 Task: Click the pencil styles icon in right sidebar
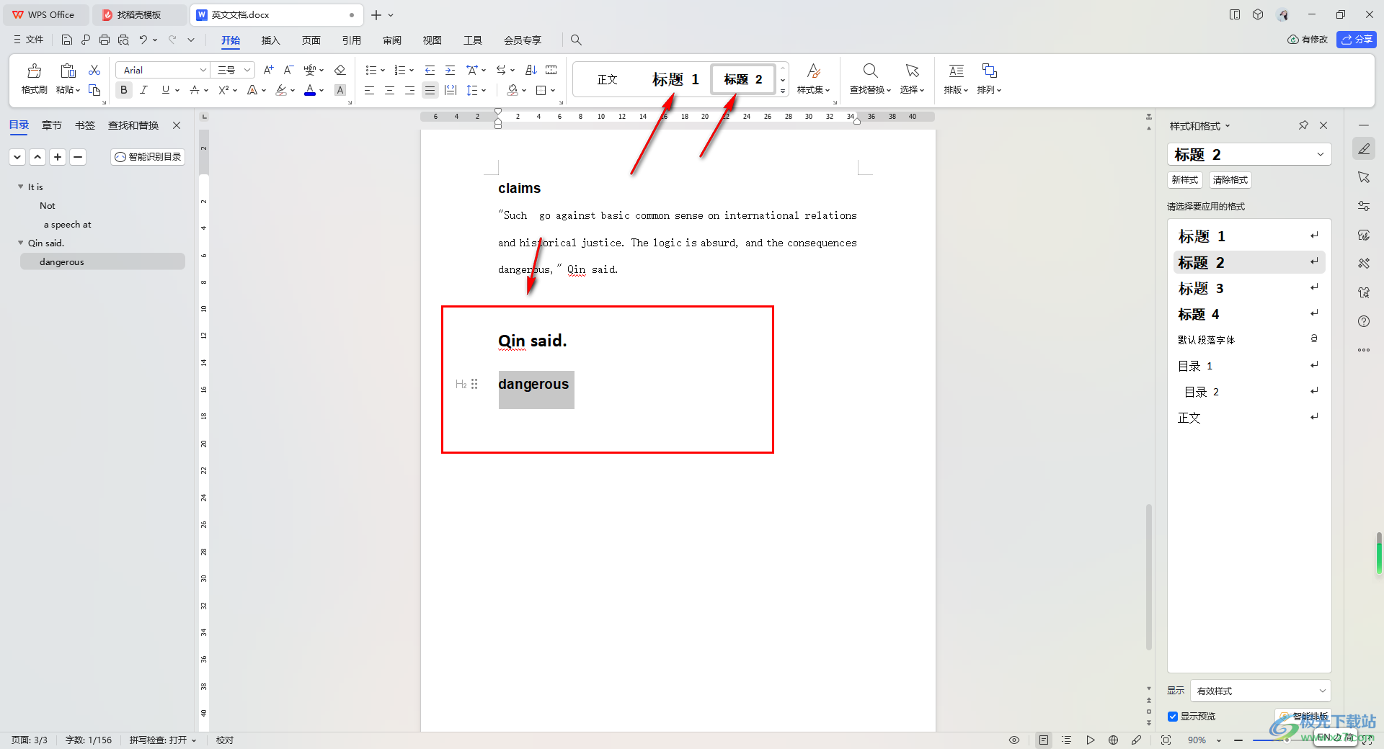coord(1363,149)
